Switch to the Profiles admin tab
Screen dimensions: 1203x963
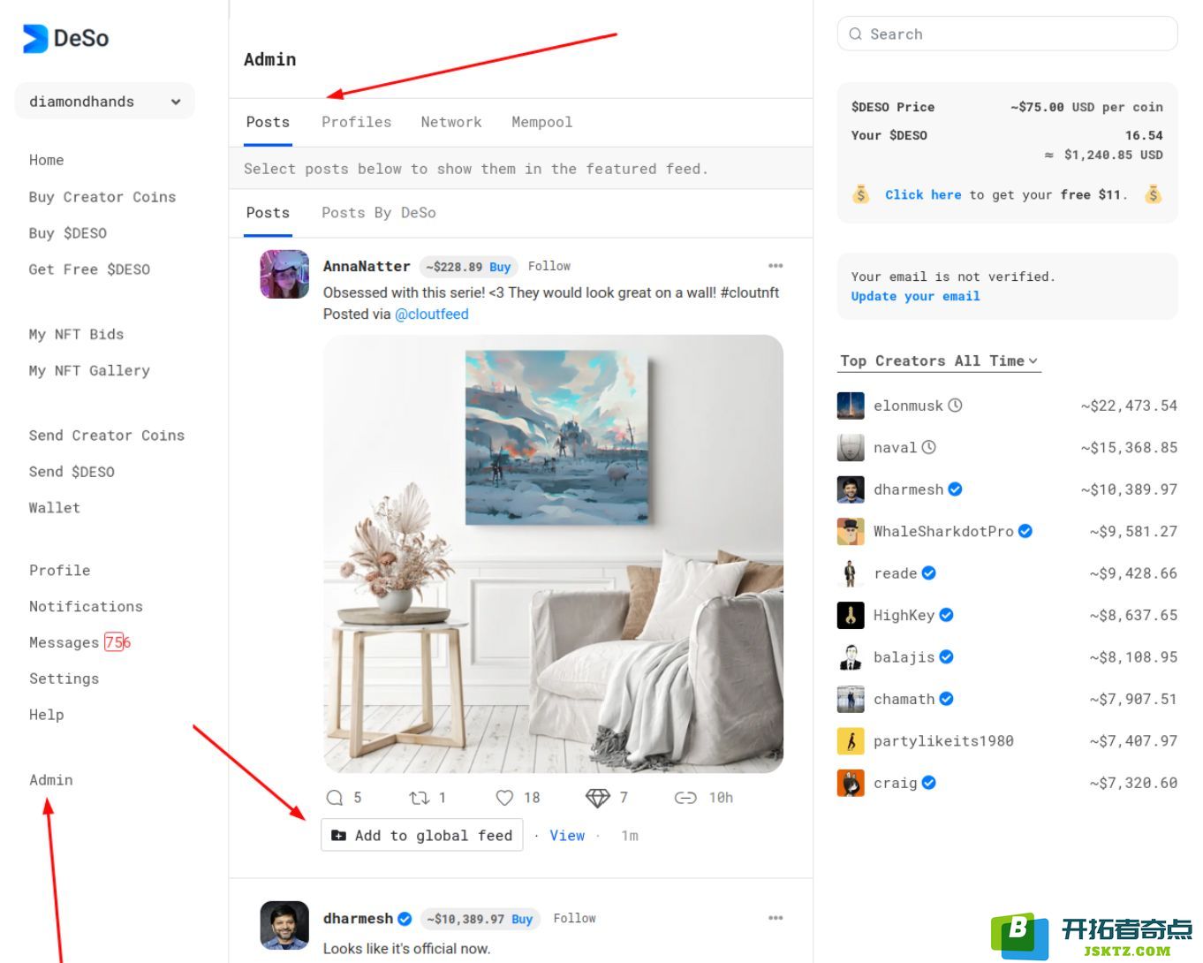pyautogui.click(x=356, y=122)
